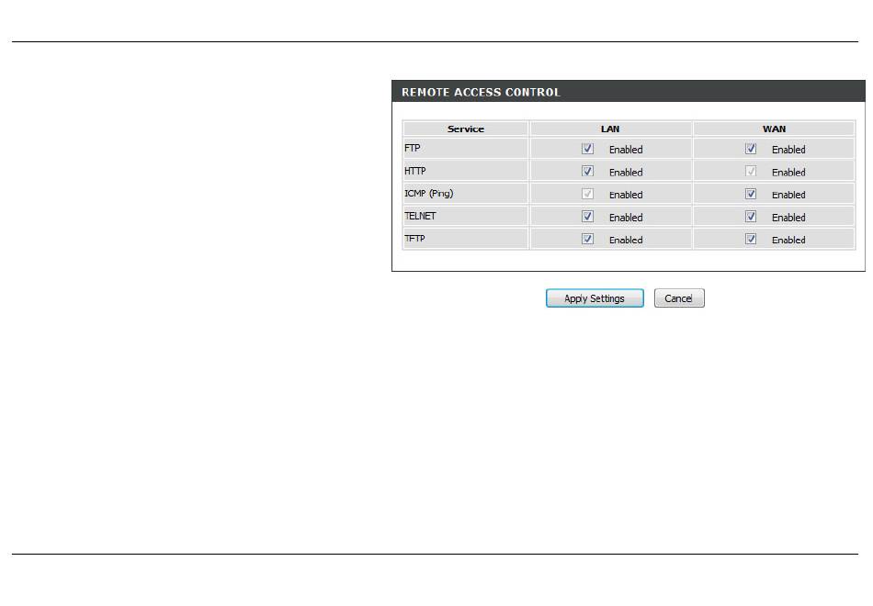Image resolution: width=873 pixels, height=606 pixels.
Task: Click Enabled text in ICMP LAN cell
Action: [626, 195]
